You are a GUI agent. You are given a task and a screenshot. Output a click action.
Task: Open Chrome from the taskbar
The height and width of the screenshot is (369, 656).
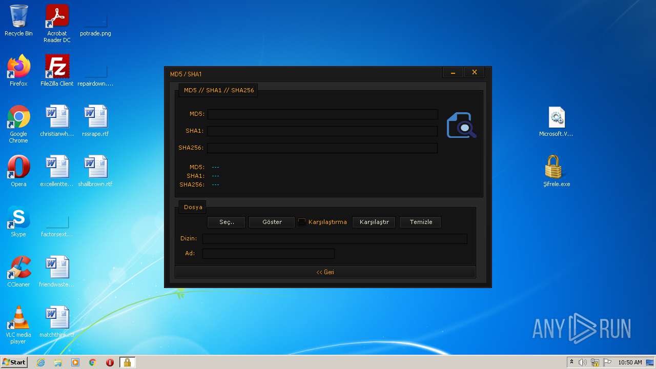pyautogui.click(x=93, y=362)
